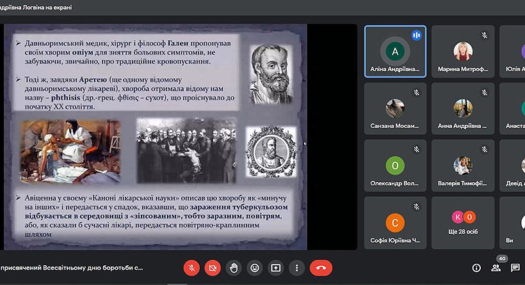The height and width of the screenshot is (285, 525).
Task: Click muted mic icon on Марина Митроф... tile
Action: point(485,35)
